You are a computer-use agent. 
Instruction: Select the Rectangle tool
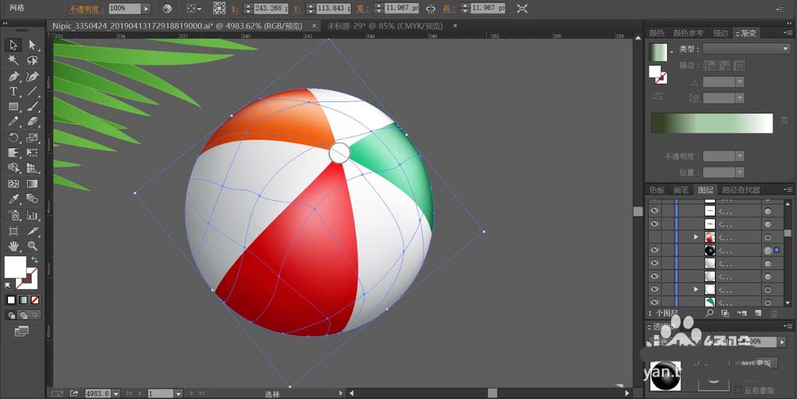14,107
